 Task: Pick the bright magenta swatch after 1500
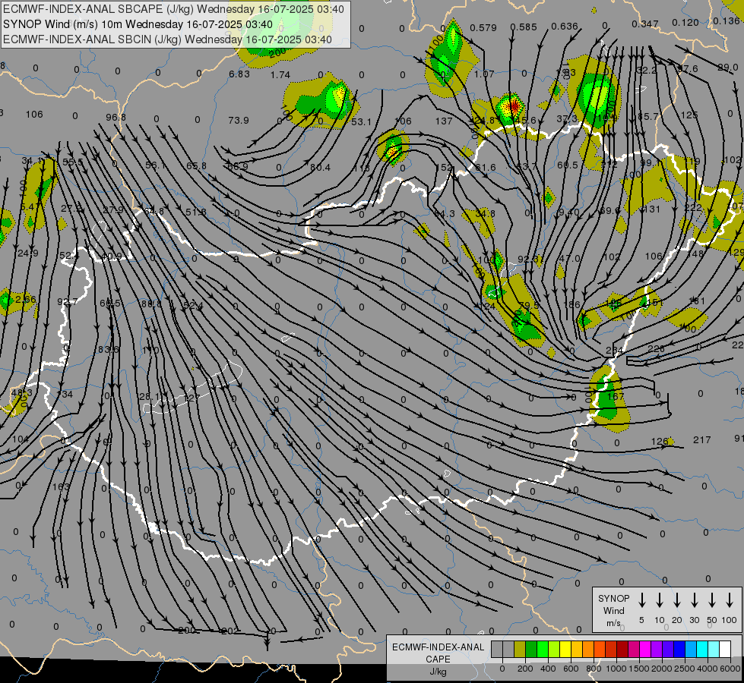coord(645,650)
